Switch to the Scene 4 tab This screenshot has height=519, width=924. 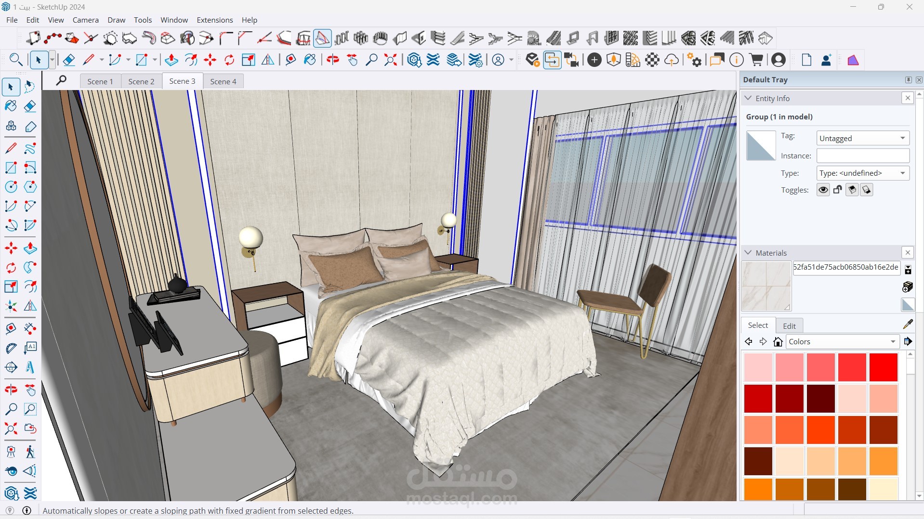pos(223,81)
